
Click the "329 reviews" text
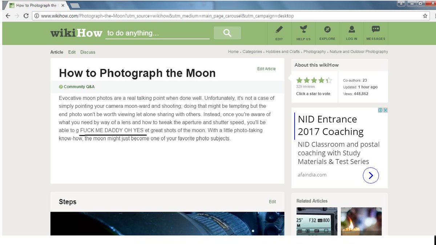[306, 87]
